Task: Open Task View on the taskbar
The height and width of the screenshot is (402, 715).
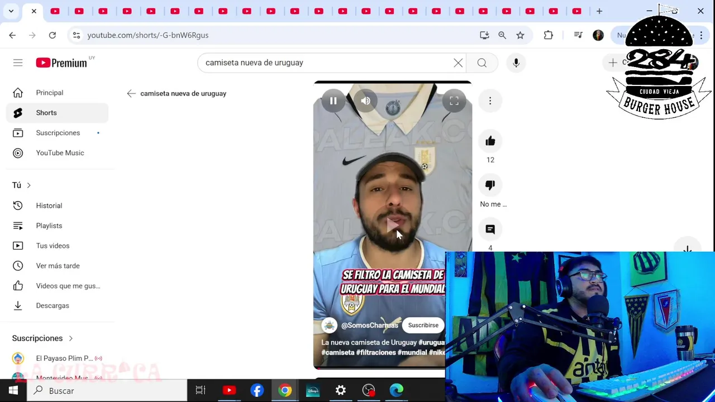Action: [x=201, y=390]
